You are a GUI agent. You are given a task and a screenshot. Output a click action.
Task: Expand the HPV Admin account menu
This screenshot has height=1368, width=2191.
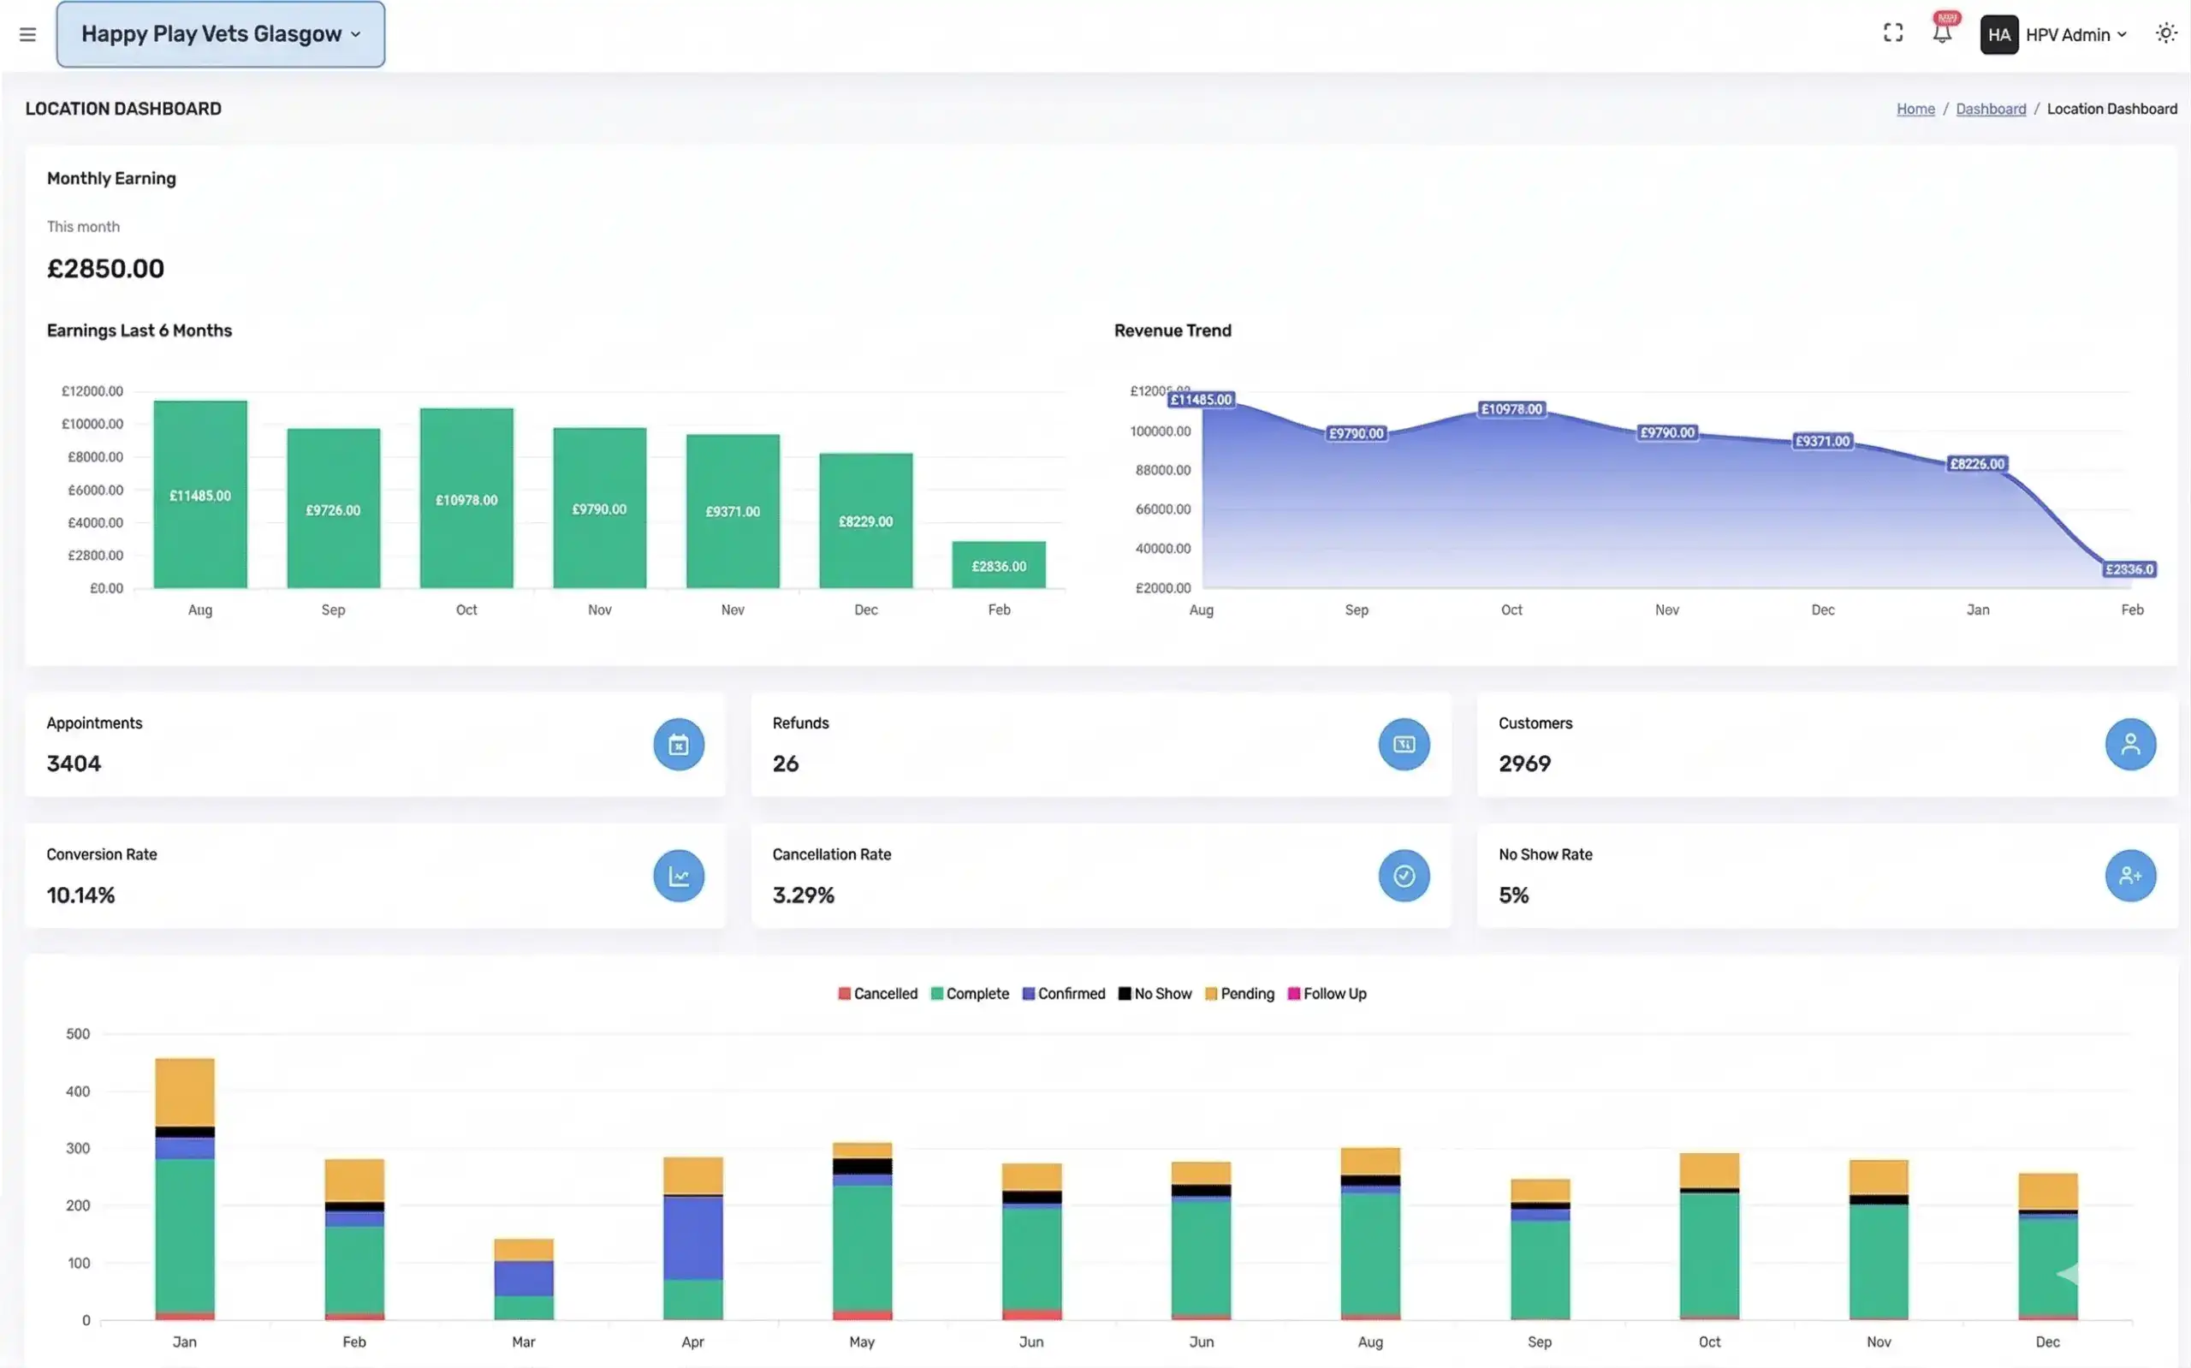click(2077, 34)
